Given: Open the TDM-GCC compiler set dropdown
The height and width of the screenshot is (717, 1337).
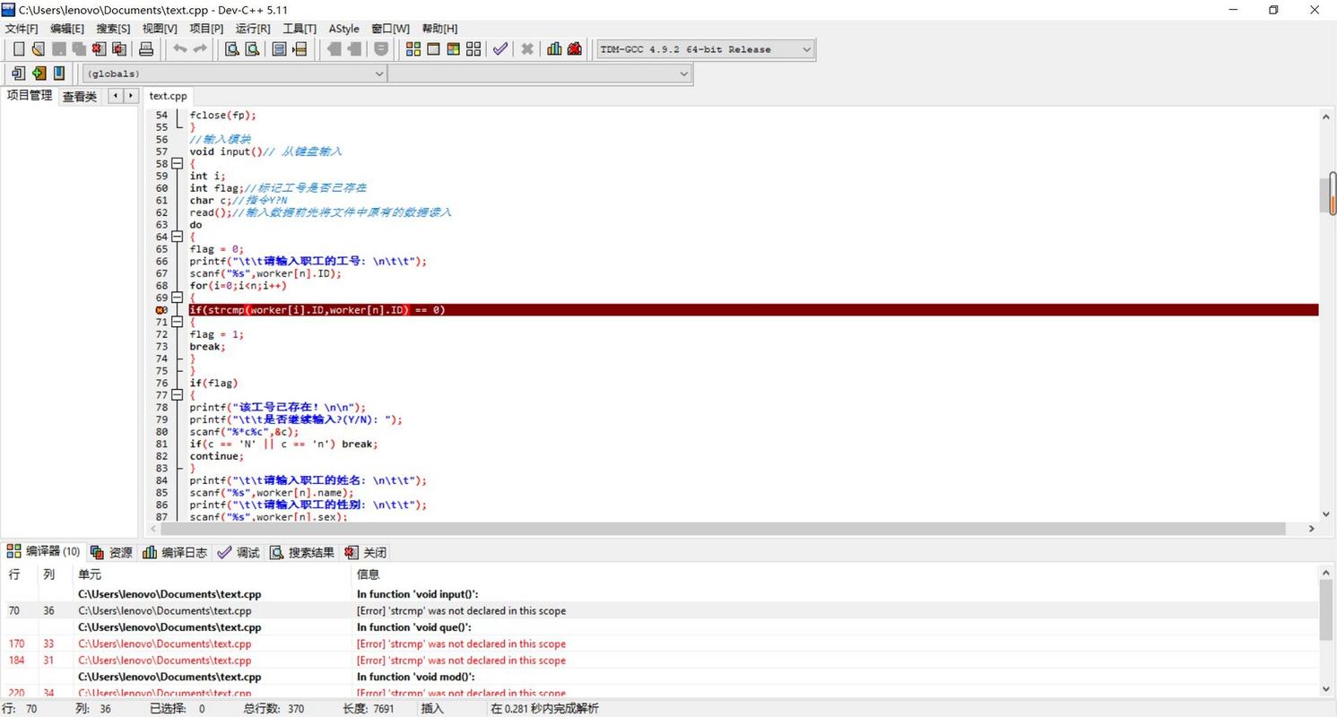Looking at the screenshot, I should [x=706, y=49].
